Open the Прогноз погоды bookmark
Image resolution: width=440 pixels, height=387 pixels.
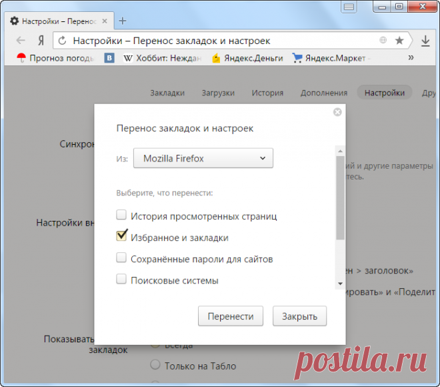tap(55, 58)
